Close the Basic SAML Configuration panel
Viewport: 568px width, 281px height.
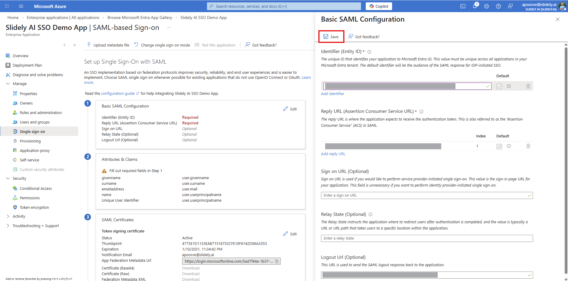558,19
